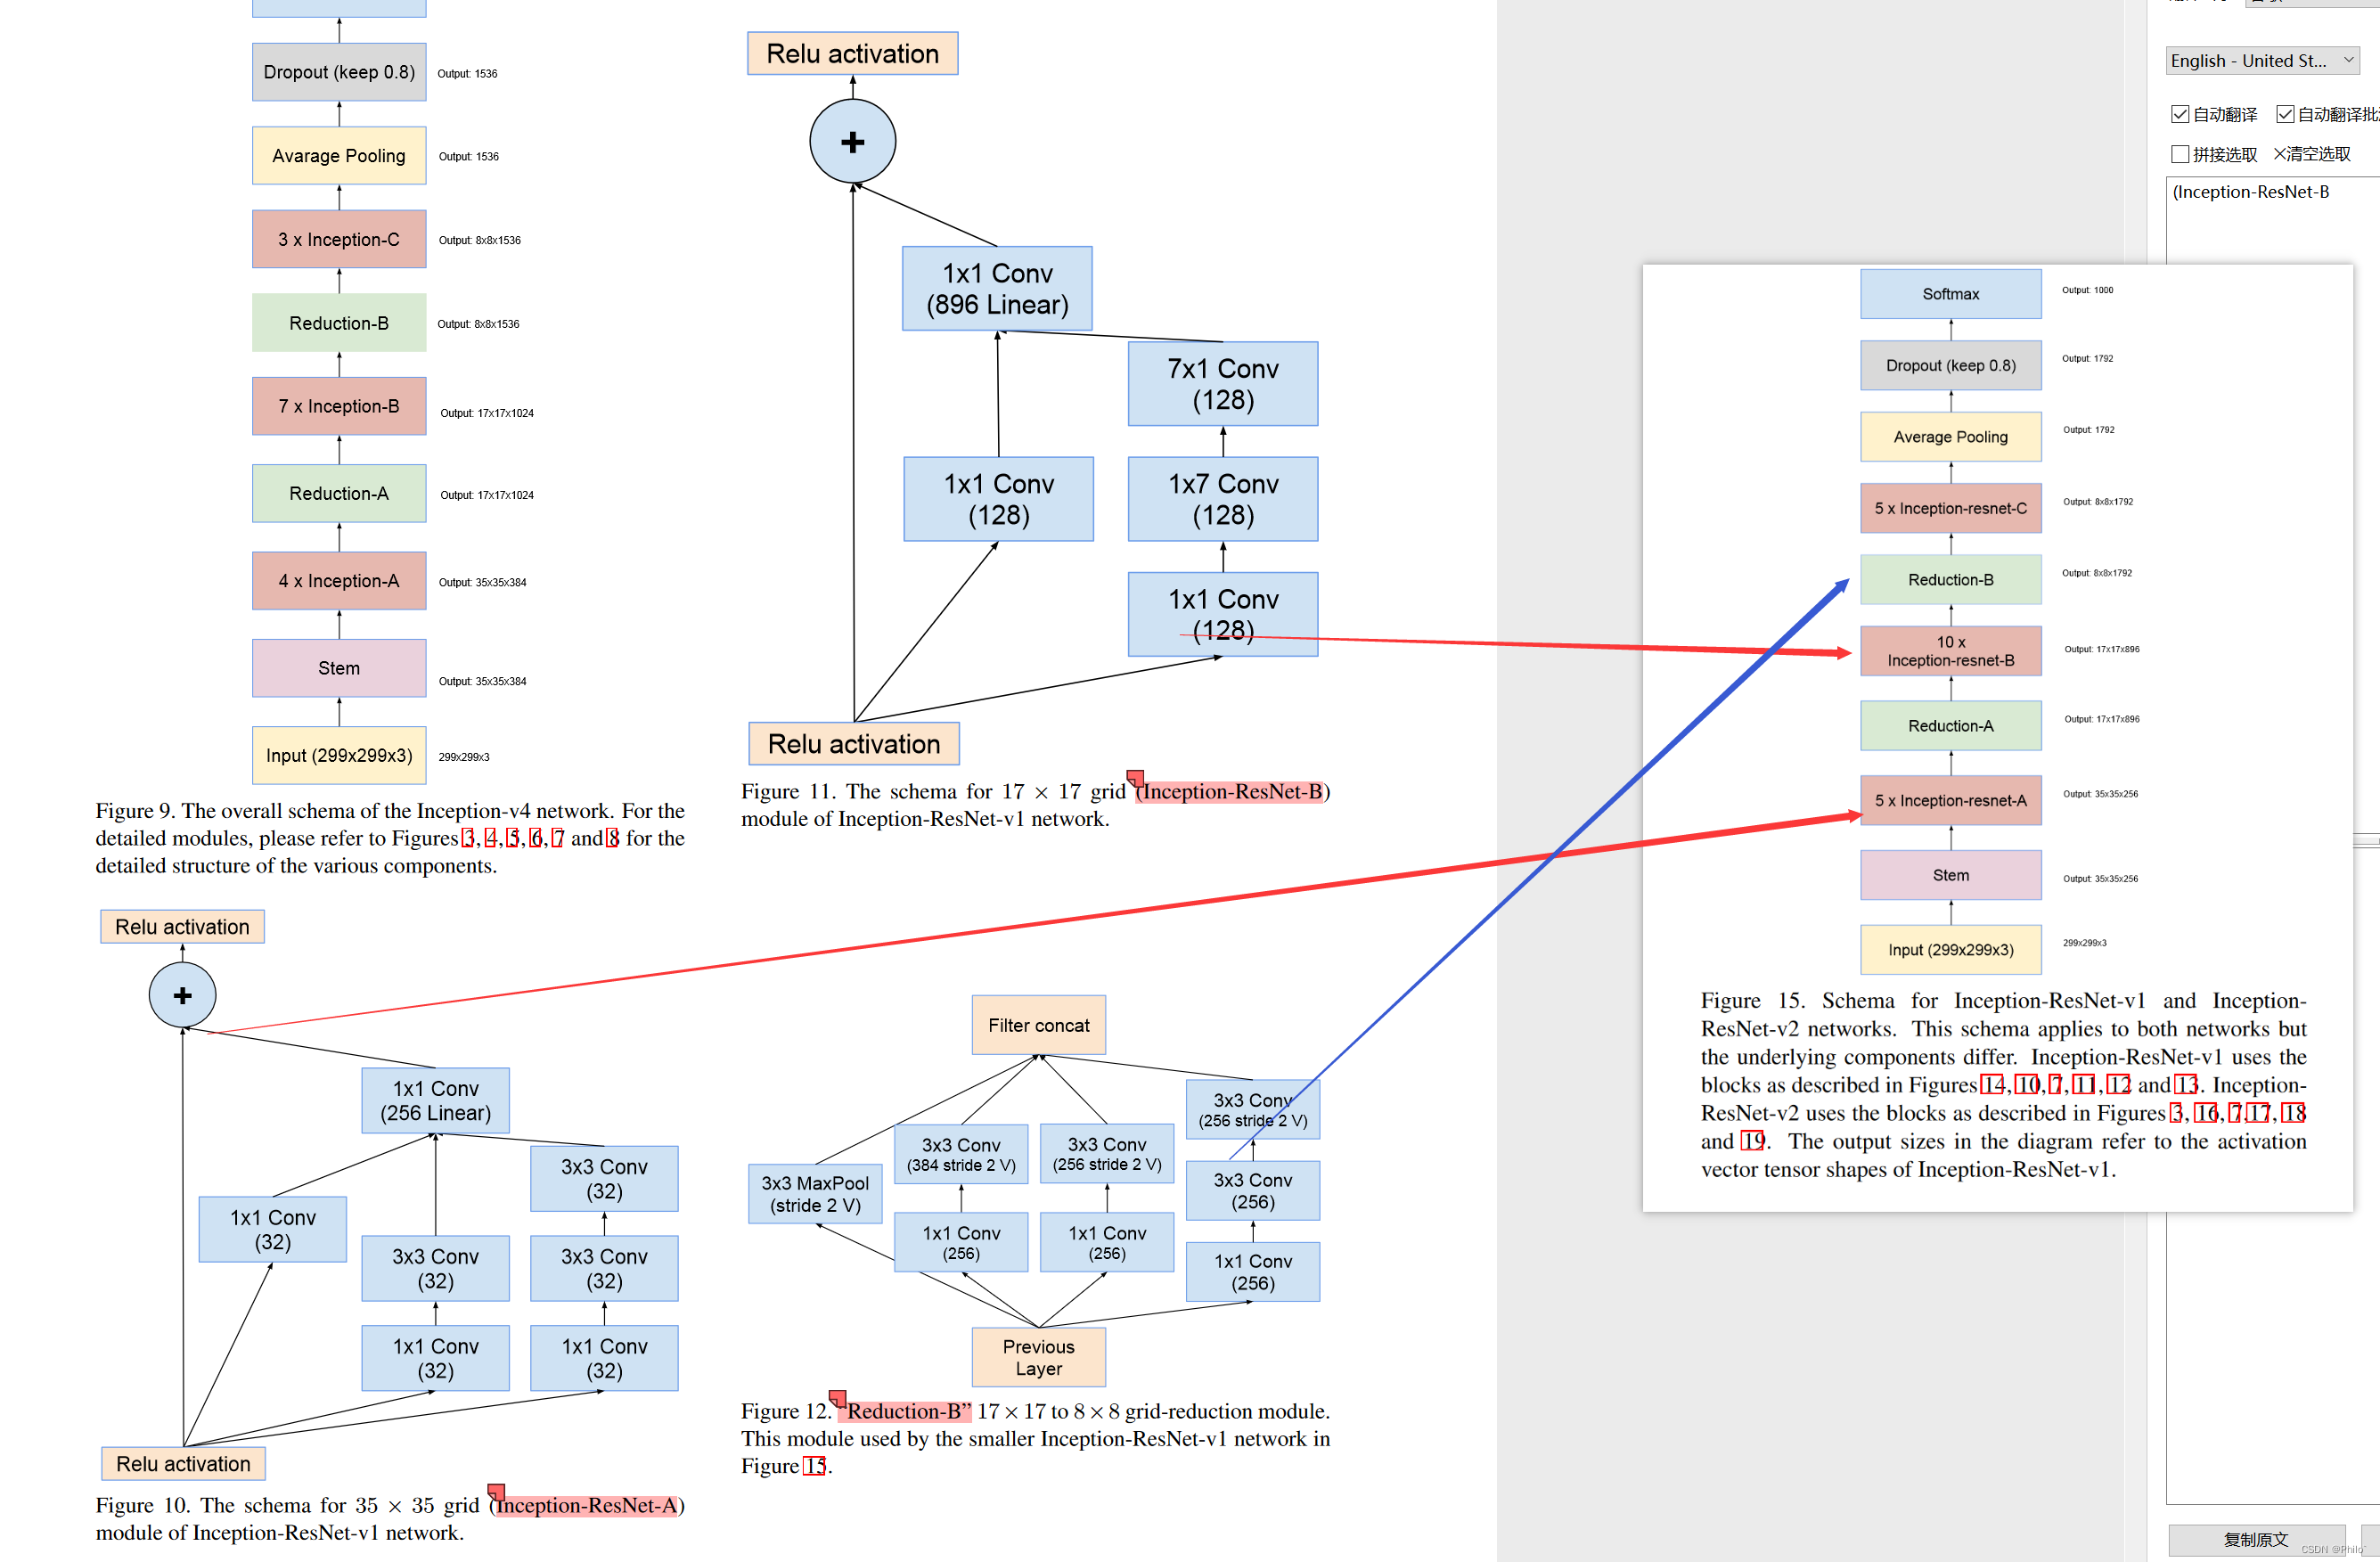Image resolution: width=2380 pixels, height=1562 pixels.
Task: Uncheck the 自动翻译 checkbox
Action: point(2180,113)
